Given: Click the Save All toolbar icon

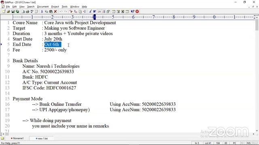Looking at the screenshot, I should (x=17, y=12).
